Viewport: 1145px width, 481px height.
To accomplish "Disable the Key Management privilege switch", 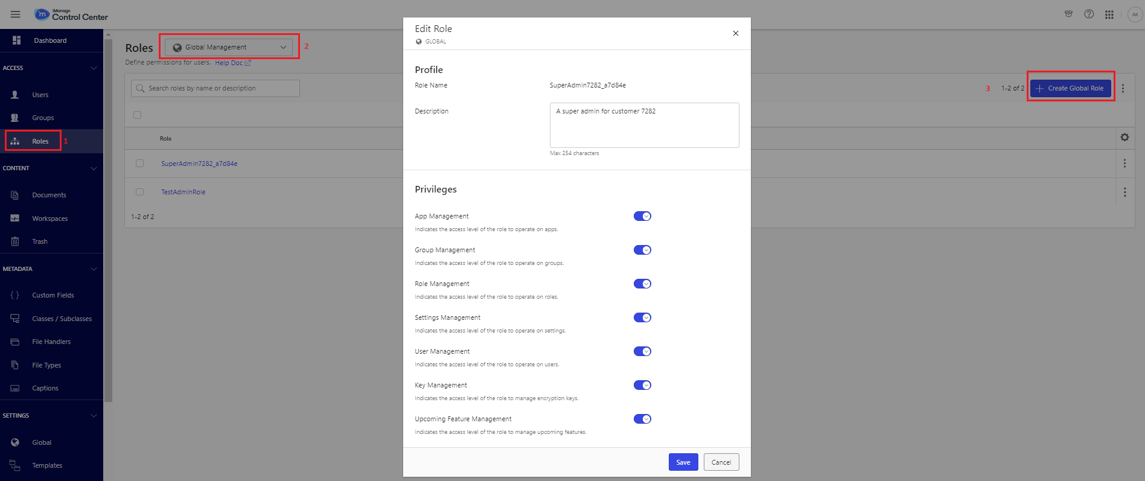I will 642,385.
